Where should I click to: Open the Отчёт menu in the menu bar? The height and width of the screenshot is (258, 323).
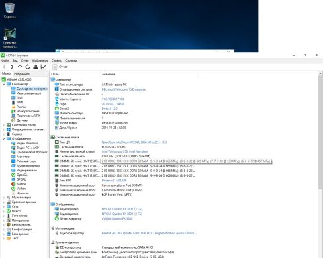[x=25, y=60]
